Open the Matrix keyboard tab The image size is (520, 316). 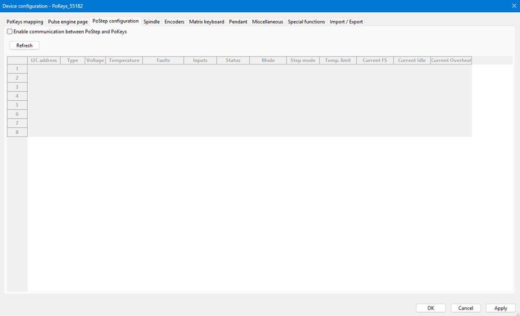[206, 22]
